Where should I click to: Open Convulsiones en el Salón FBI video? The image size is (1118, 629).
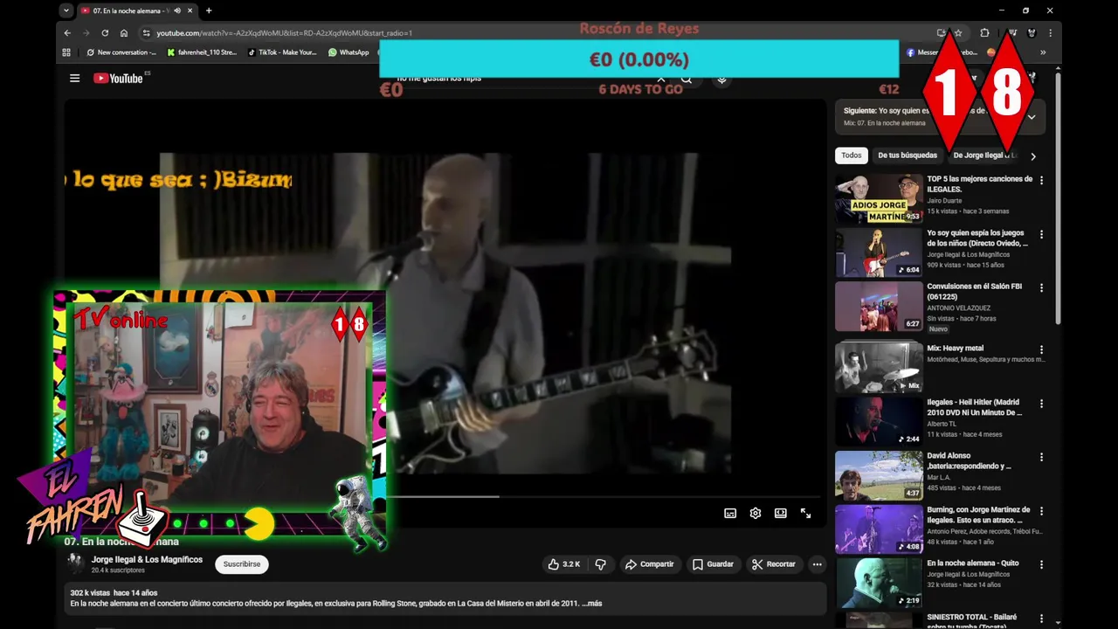(x=879, y=306)
